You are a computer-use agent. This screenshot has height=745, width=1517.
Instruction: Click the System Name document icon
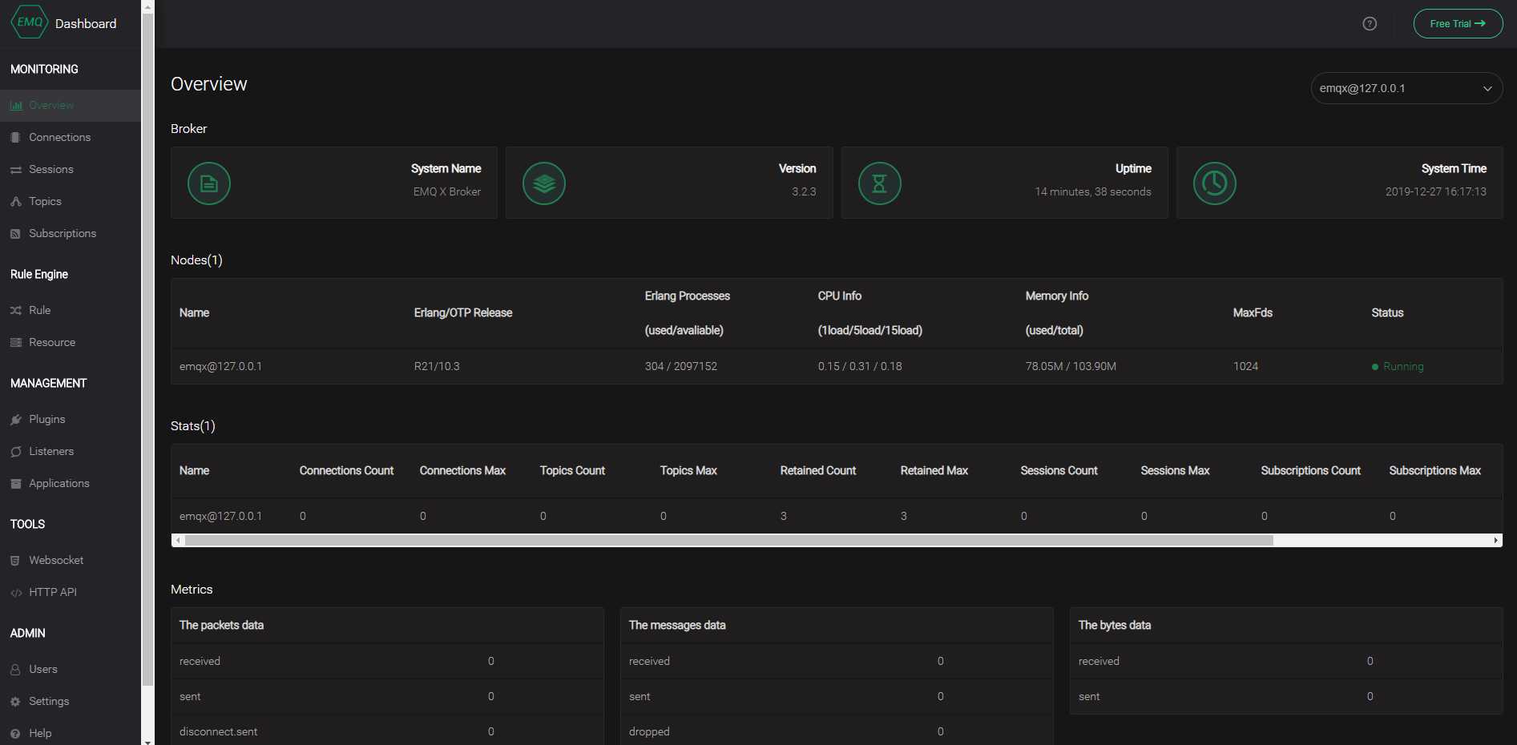(209, 183)
